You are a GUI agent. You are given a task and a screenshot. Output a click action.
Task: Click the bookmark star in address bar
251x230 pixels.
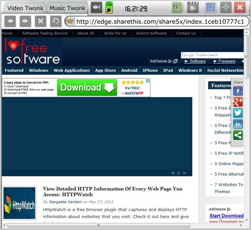pyautogui.click(x=70, y=21)
